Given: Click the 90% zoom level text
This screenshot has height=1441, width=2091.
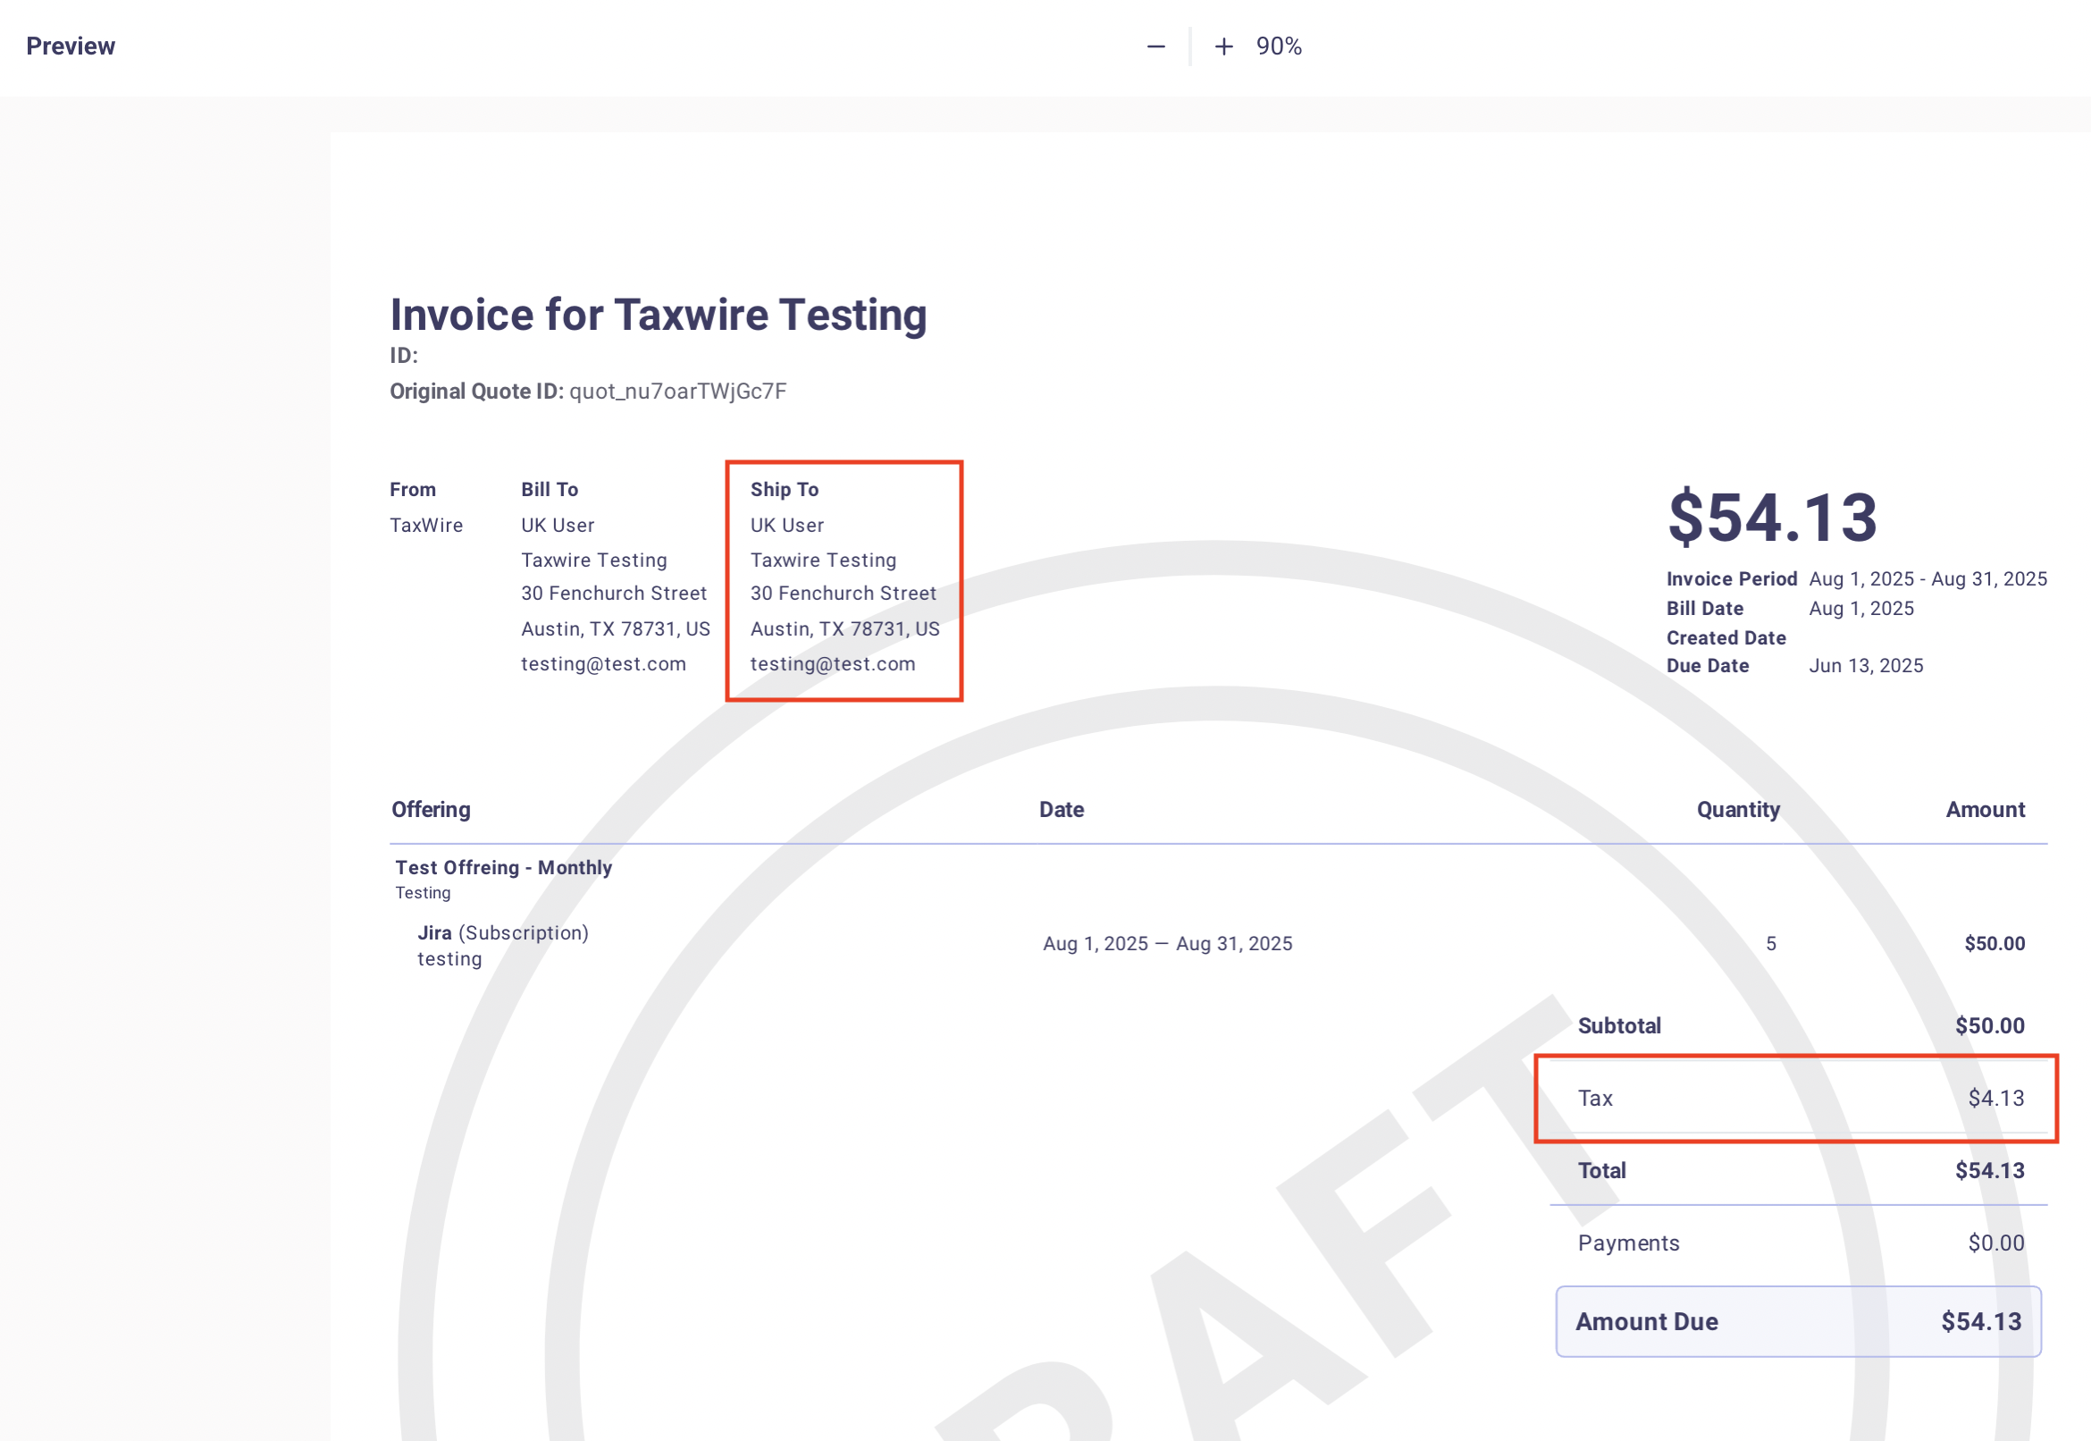Looking at the screenshot, I should (x=1278, y=46).
